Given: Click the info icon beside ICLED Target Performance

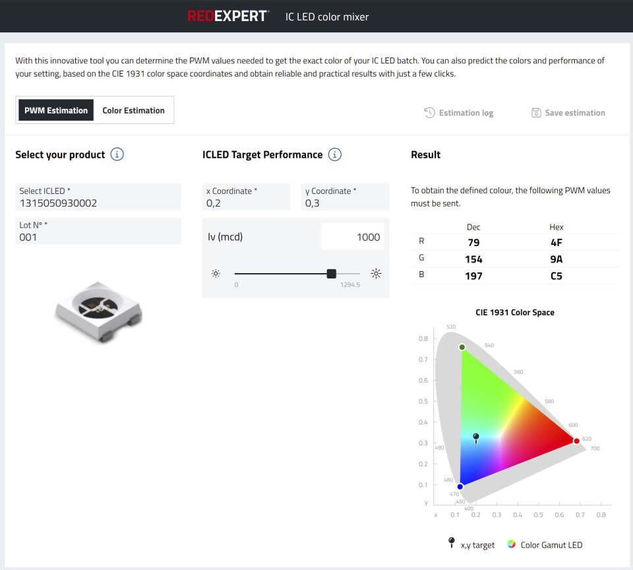Looking at the screenshot, I should click(335, 154).
